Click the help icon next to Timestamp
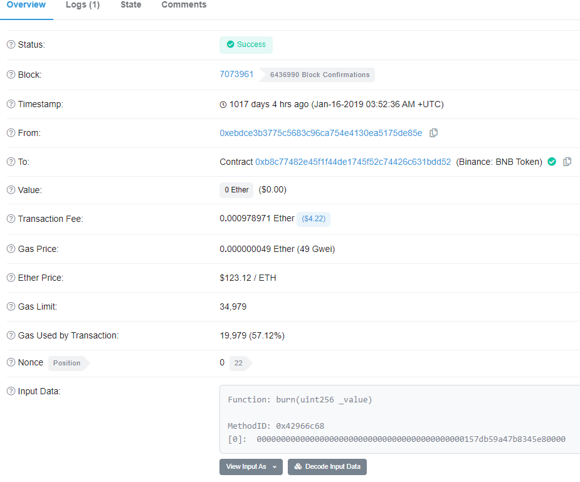Screen dimensions: 580x482 coord(11,104)
